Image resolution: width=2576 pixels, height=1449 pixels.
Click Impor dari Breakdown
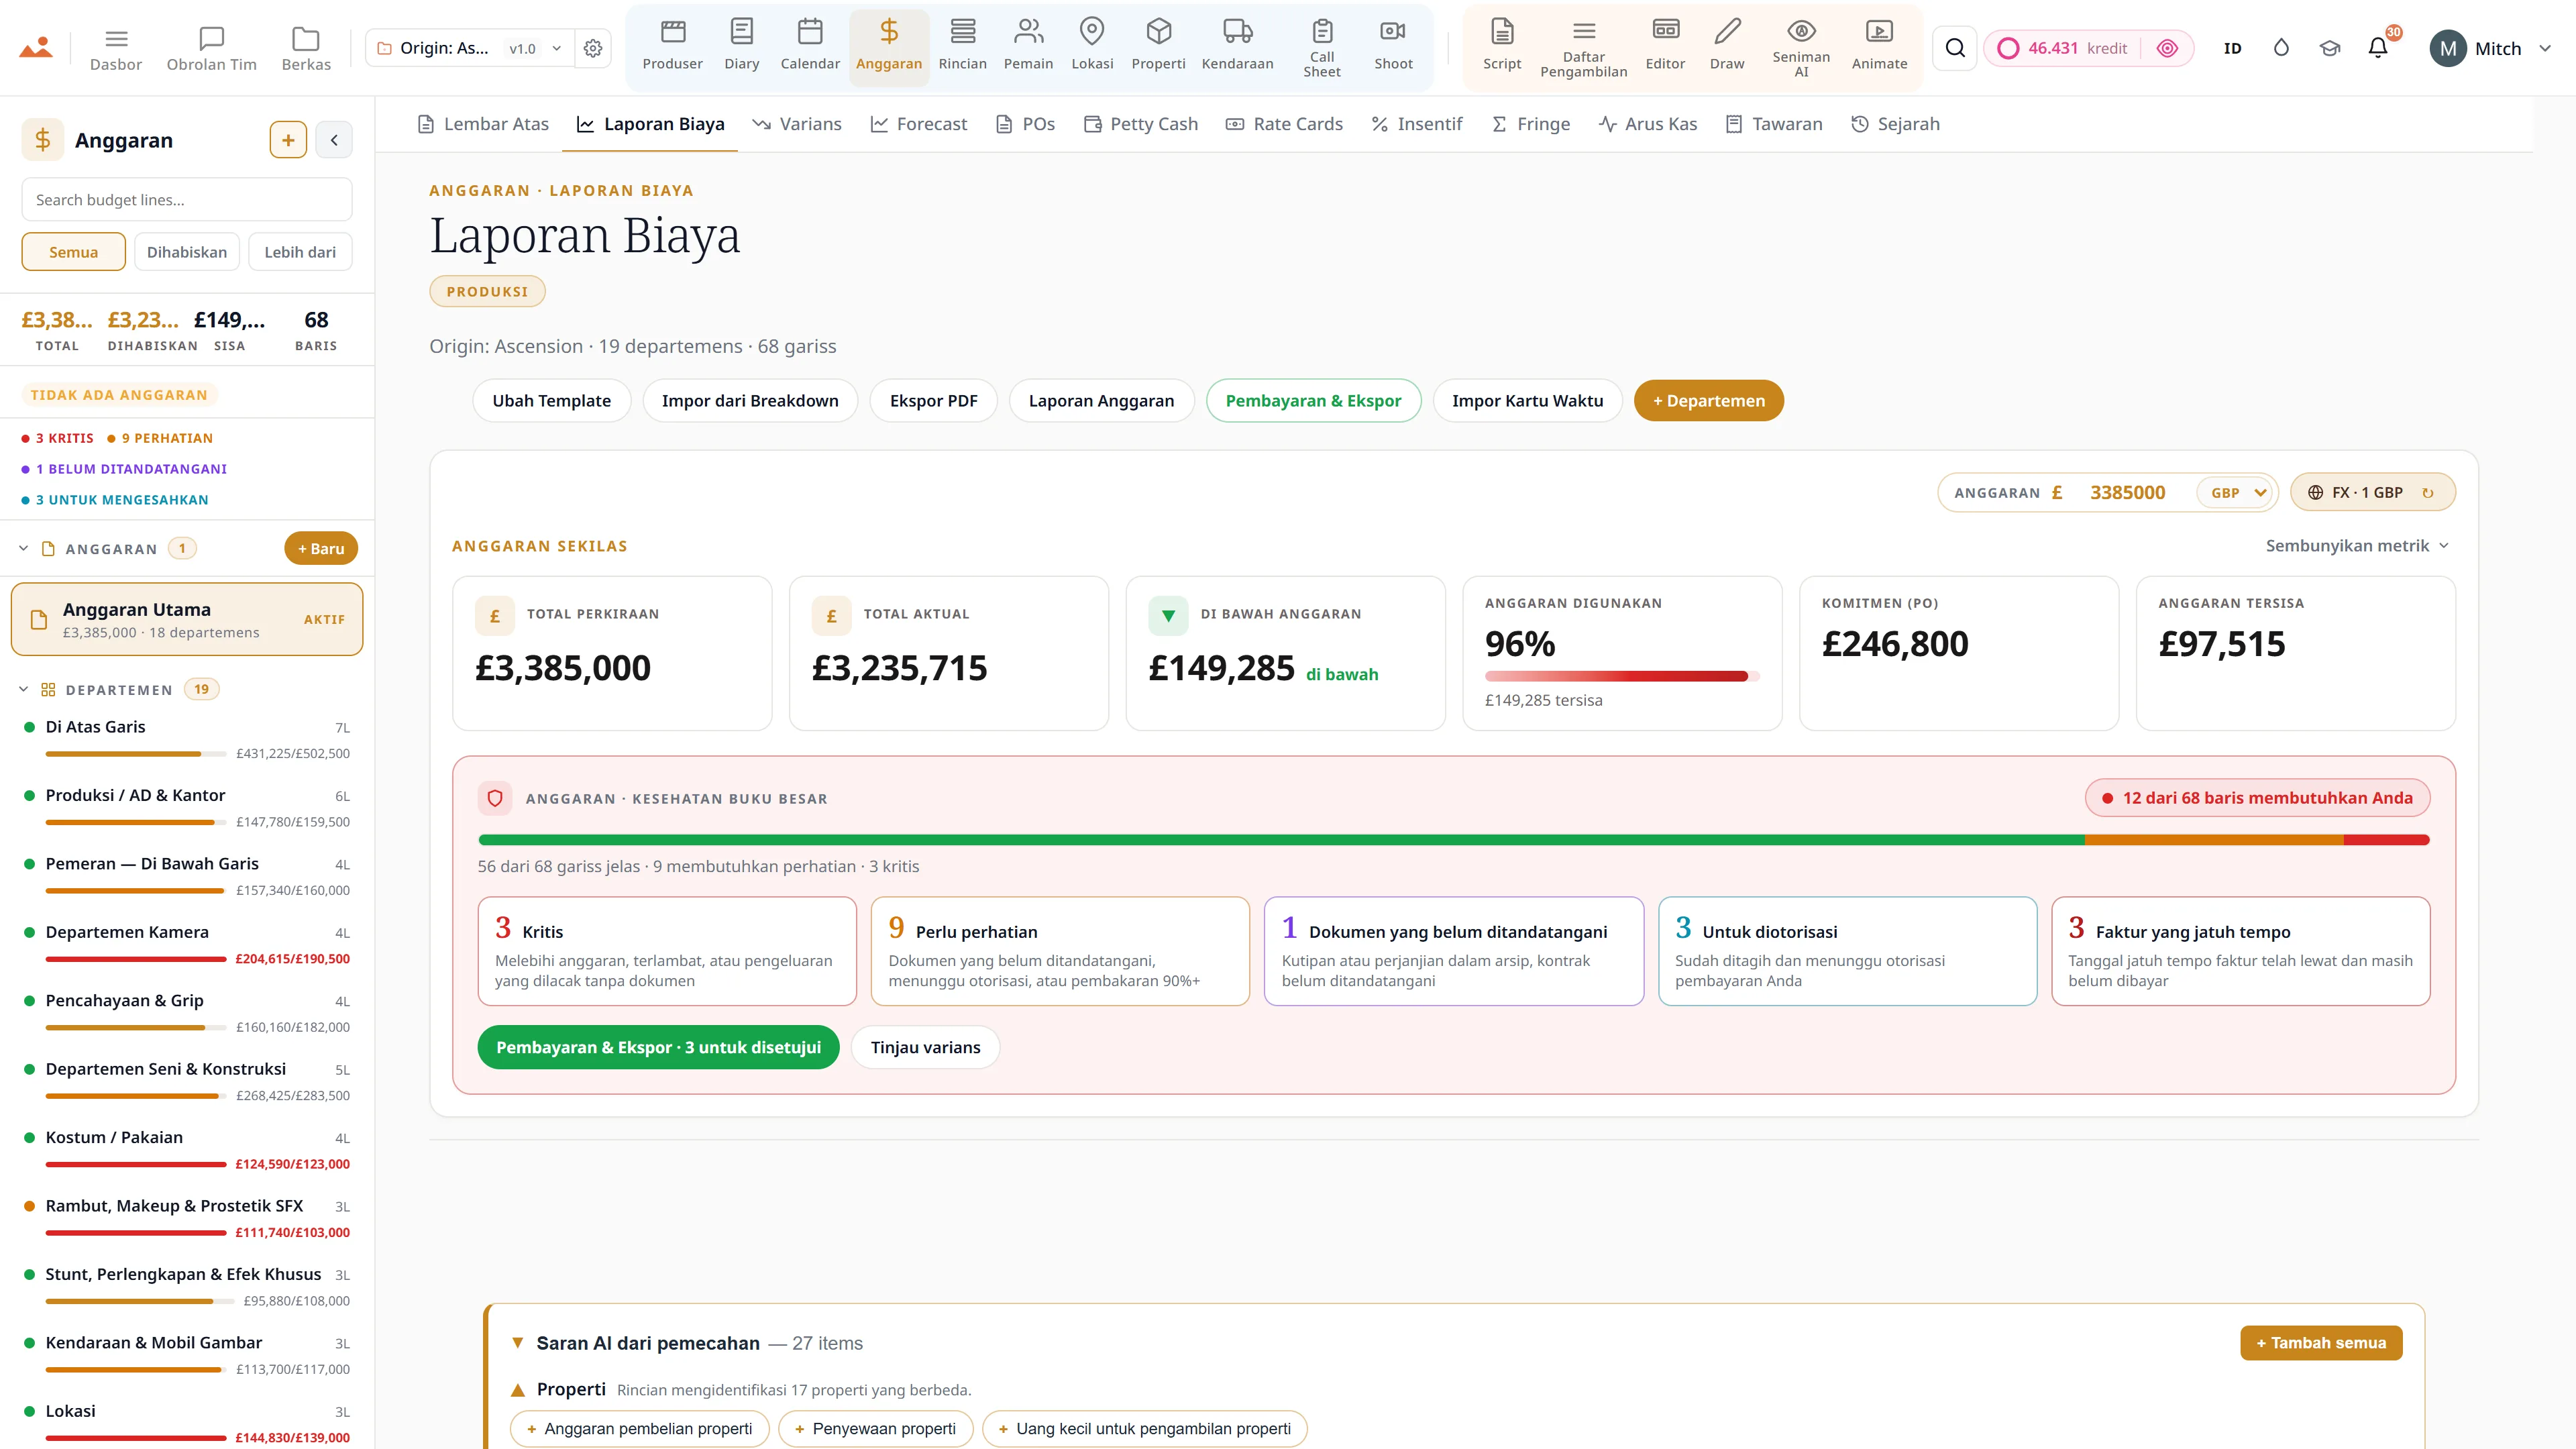[750, 400]
